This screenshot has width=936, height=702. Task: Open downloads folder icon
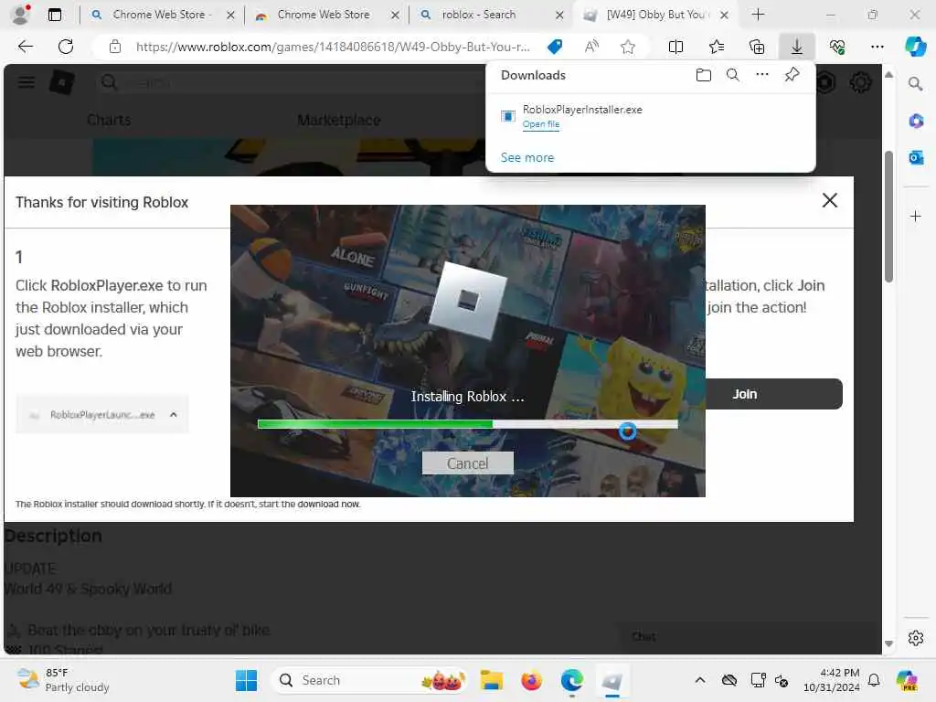(704, 75)
